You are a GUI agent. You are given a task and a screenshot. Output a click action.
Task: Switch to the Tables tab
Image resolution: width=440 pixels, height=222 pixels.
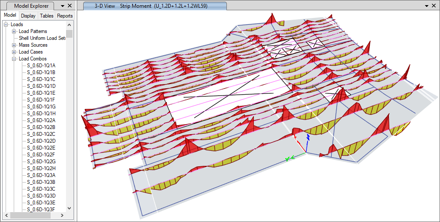tap(47, 16)
